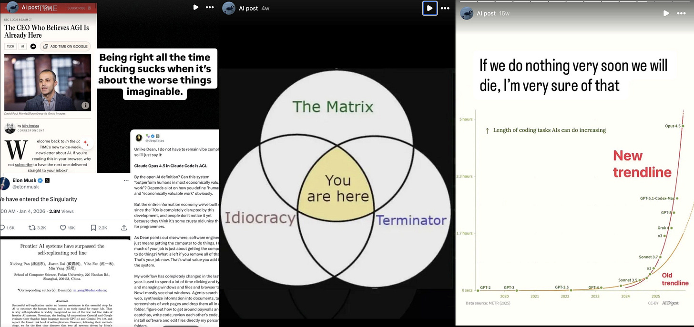
Task: Select the AI tag next to TECH
Action: tap(22, 46)
